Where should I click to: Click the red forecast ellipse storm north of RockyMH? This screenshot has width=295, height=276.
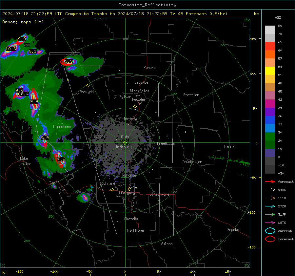67,62
